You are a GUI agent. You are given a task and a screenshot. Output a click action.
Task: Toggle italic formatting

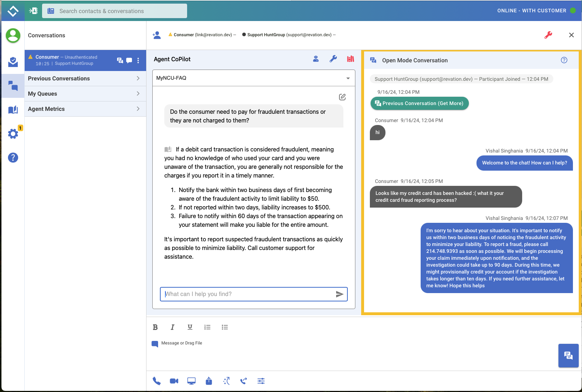pyautogui.click(x=173, y=327)
